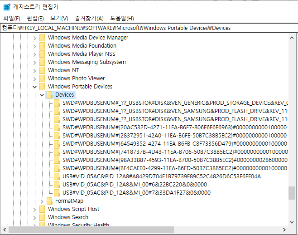Click folder icon of 7418737B-4D43 key
298x235 pixels.
click(57, 152)
